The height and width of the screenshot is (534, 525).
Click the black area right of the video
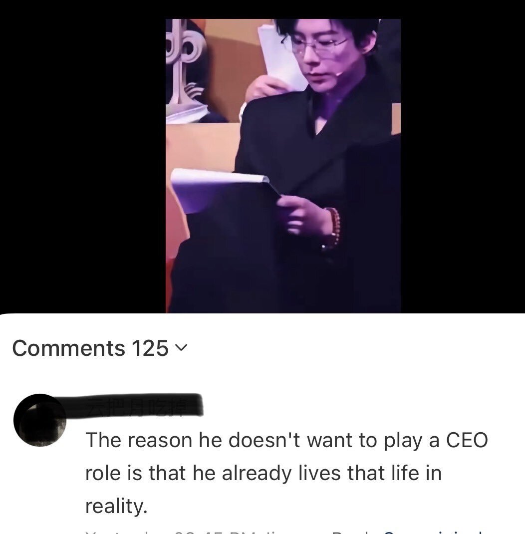point(463,157)
